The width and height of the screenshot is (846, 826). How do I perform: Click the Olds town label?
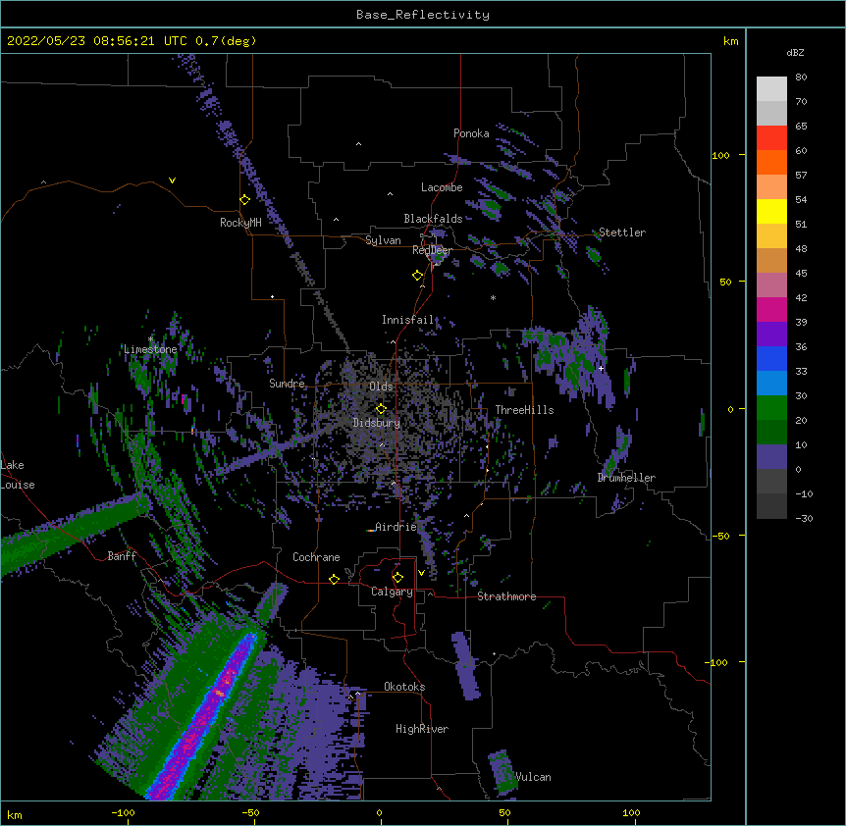381,387
